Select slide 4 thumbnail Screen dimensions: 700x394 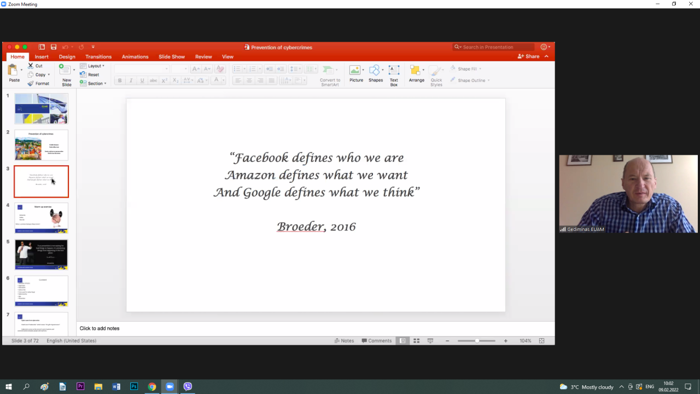42,218
